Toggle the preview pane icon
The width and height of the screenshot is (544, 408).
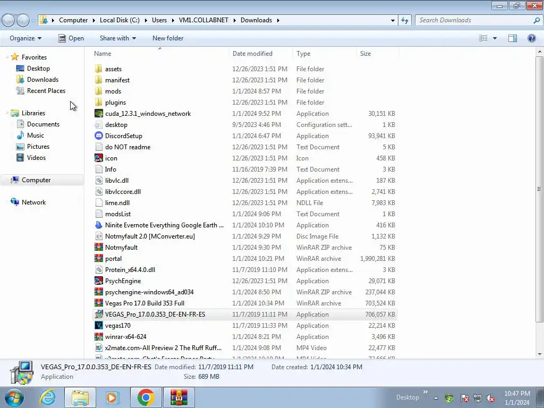tap(513, 38)
